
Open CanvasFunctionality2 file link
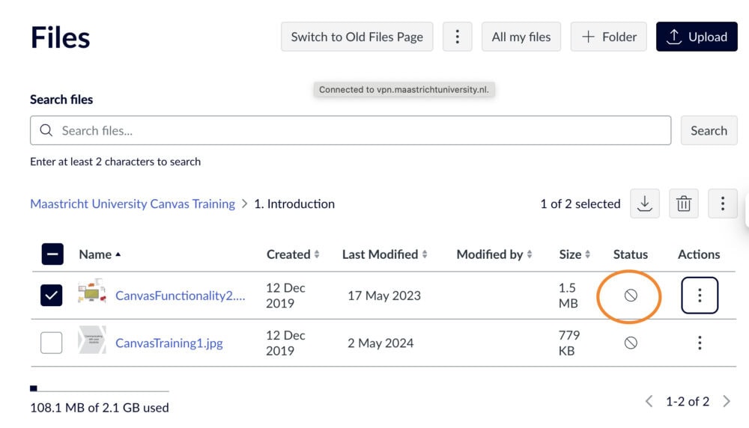180,296
